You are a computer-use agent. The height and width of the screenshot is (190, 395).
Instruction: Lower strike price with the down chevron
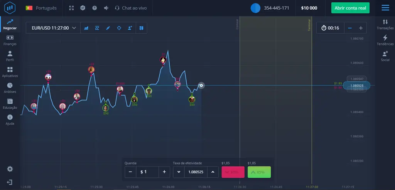tap(179, 172)
